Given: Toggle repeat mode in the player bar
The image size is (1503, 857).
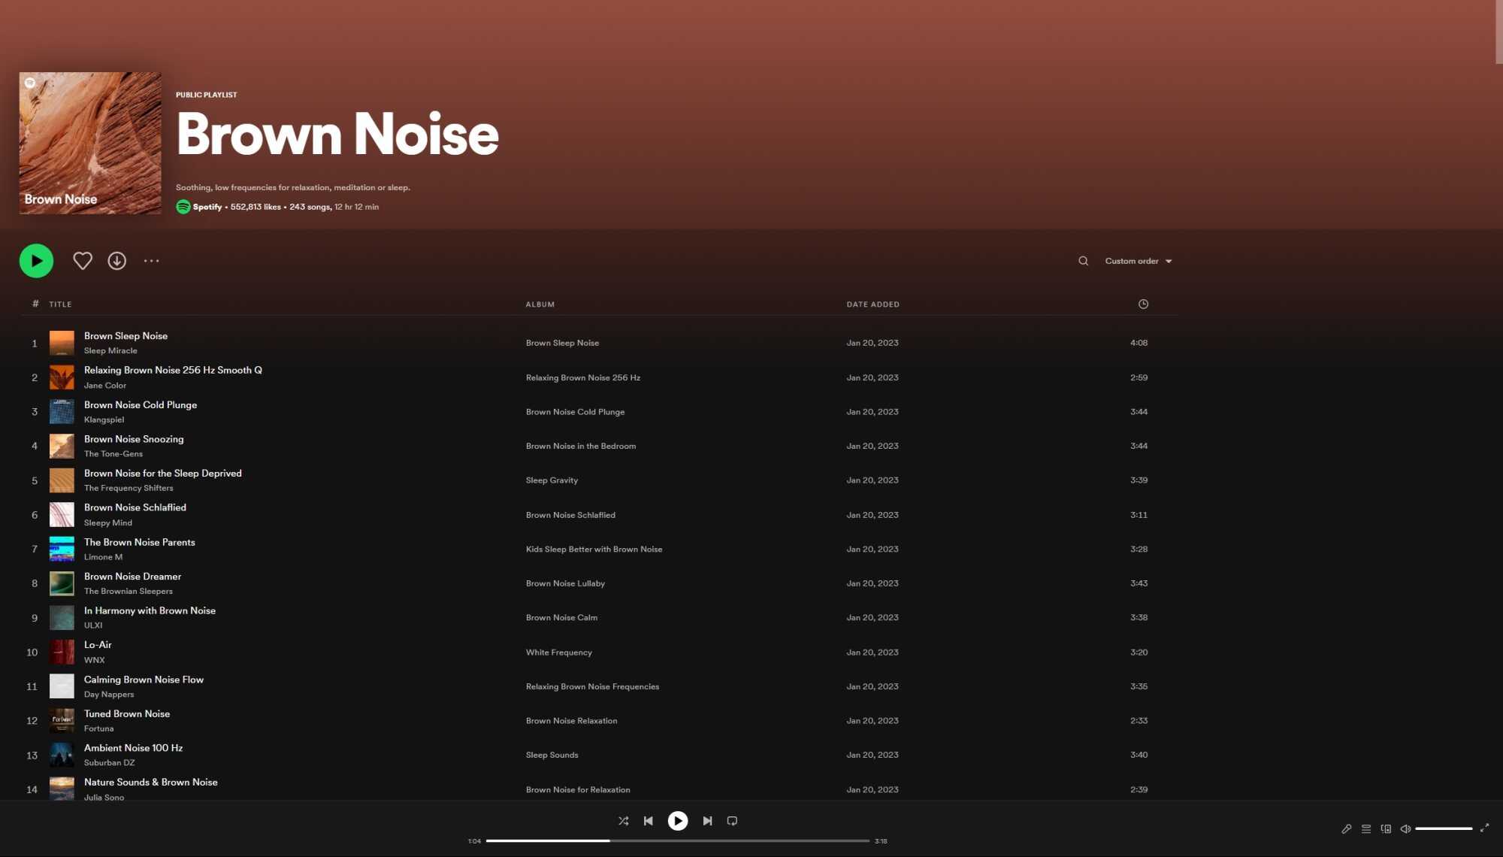Looking at the screenshot, I should (732, 821).
